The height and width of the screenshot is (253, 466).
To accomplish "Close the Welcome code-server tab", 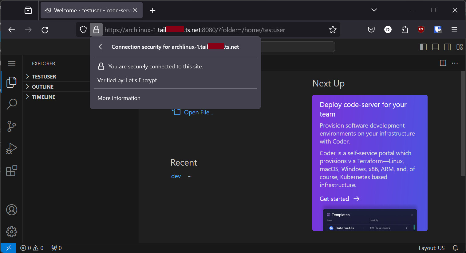I will (135, 10).
